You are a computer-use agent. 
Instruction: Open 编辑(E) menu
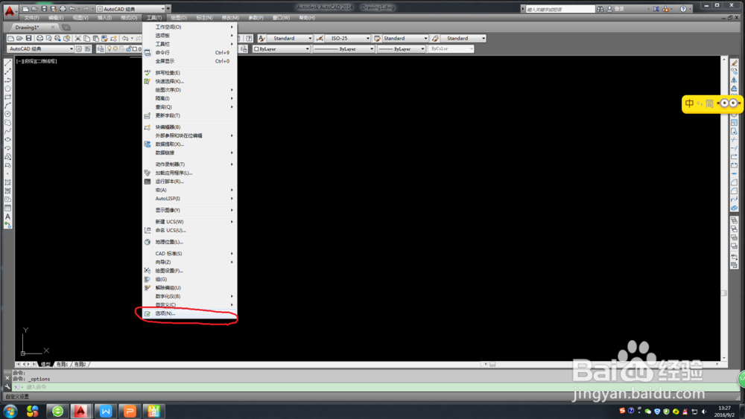coord(56,18)
